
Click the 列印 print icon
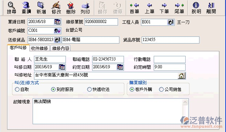85,5
